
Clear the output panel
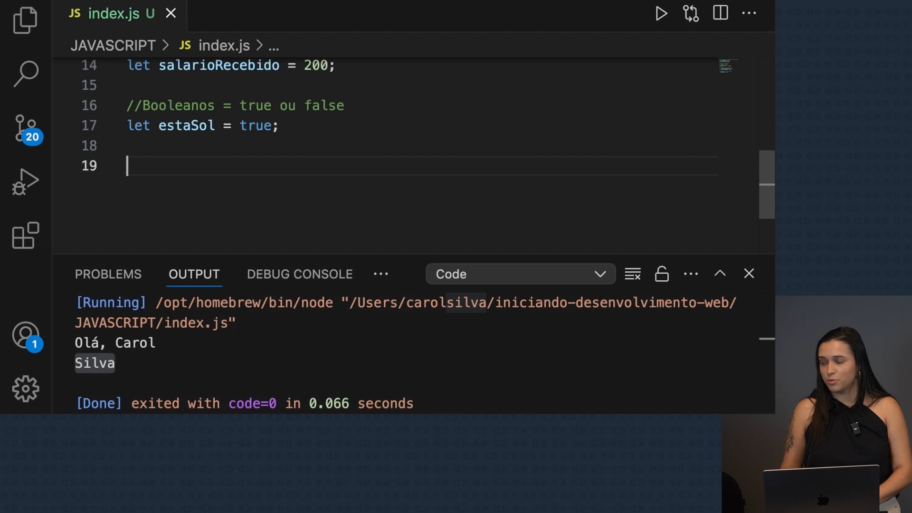point(632,274)
